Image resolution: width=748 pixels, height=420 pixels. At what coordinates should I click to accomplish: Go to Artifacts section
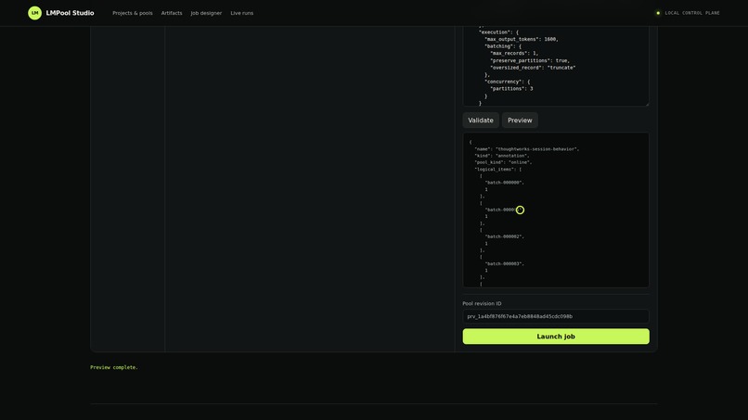(x=172, y=13)
